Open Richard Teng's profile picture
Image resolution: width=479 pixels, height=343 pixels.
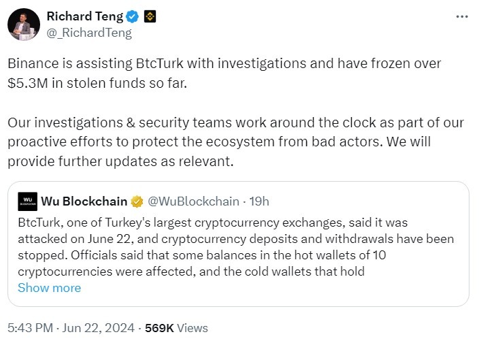[x=23, y=24]
